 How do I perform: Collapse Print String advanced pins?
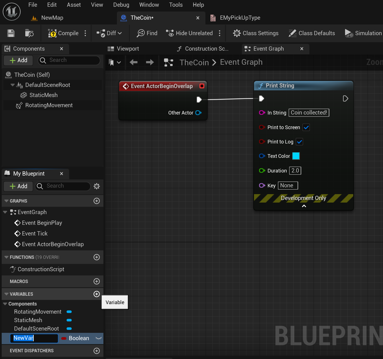coord(304,206)
